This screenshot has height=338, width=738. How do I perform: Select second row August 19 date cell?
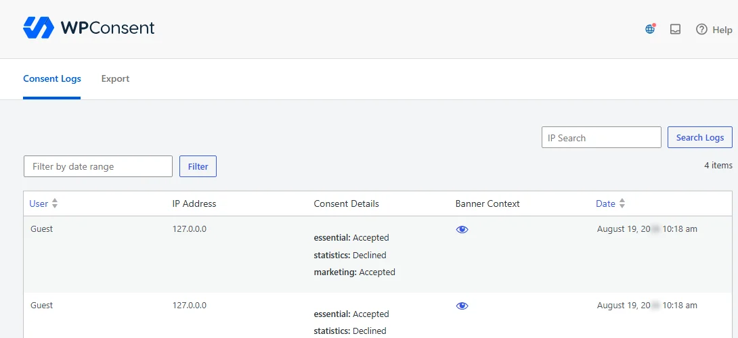pyautogui.click(x=647, y=305)
